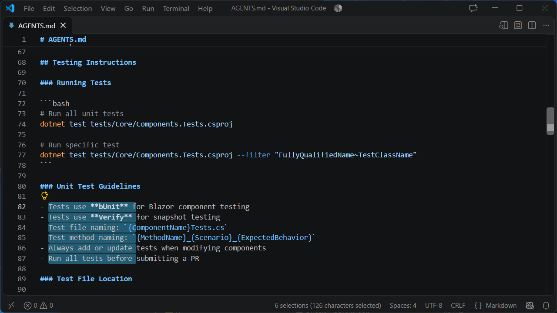Click the '## Testing Instructions' heading
The image size is (557, 313).
[x=88, y=62]
